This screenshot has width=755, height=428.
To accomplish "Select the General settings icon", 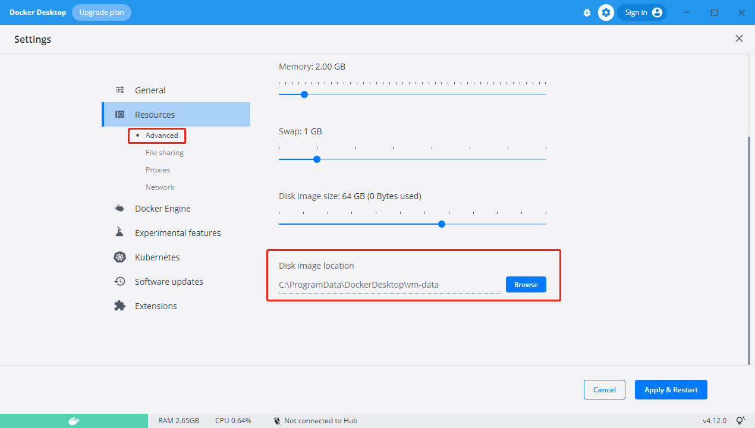I will (120, 90).
